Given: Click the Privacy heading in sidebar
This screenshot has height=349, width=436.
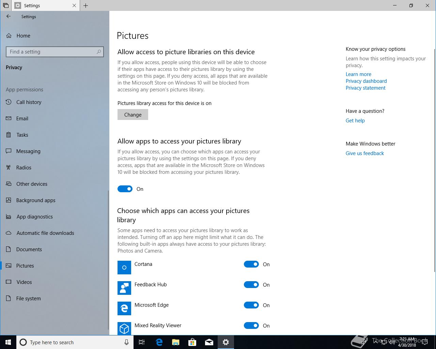Looking at the screenshot, I should pyautogui.click(x=14, y=67).
